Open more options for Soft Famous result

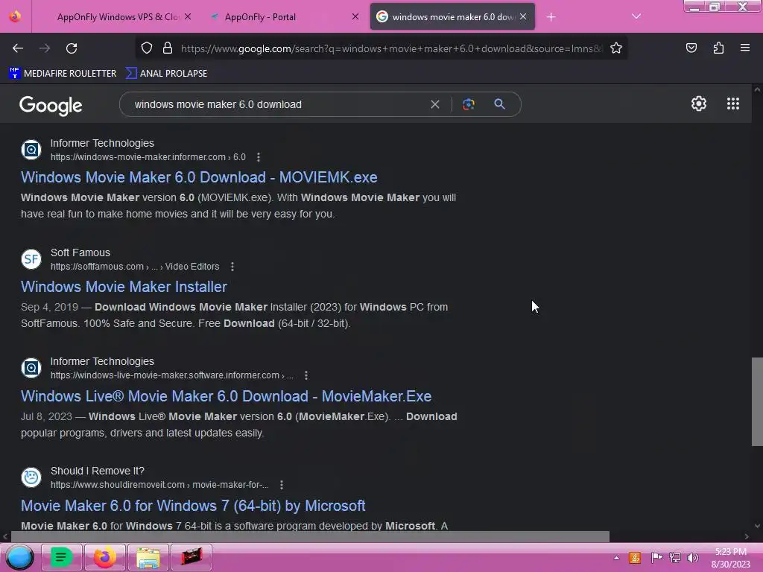pyautogui.click(x=232, y=267)
